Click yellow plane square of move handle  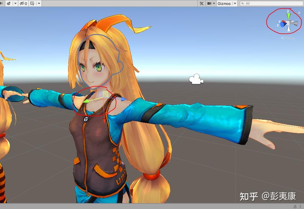pyautogui.click(x=106, y=94)
